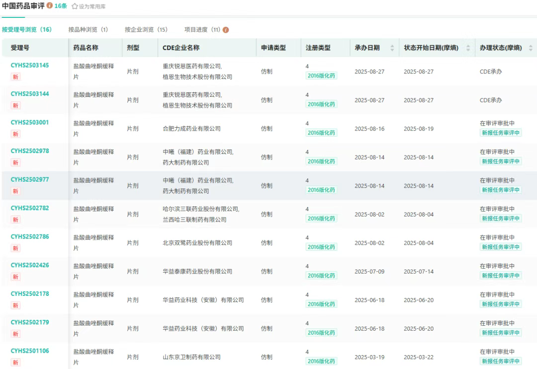Click company name 合肥力成药业有限公司
Image resolution: width=537 pixels, height=369 pixels.
[191, 129]
